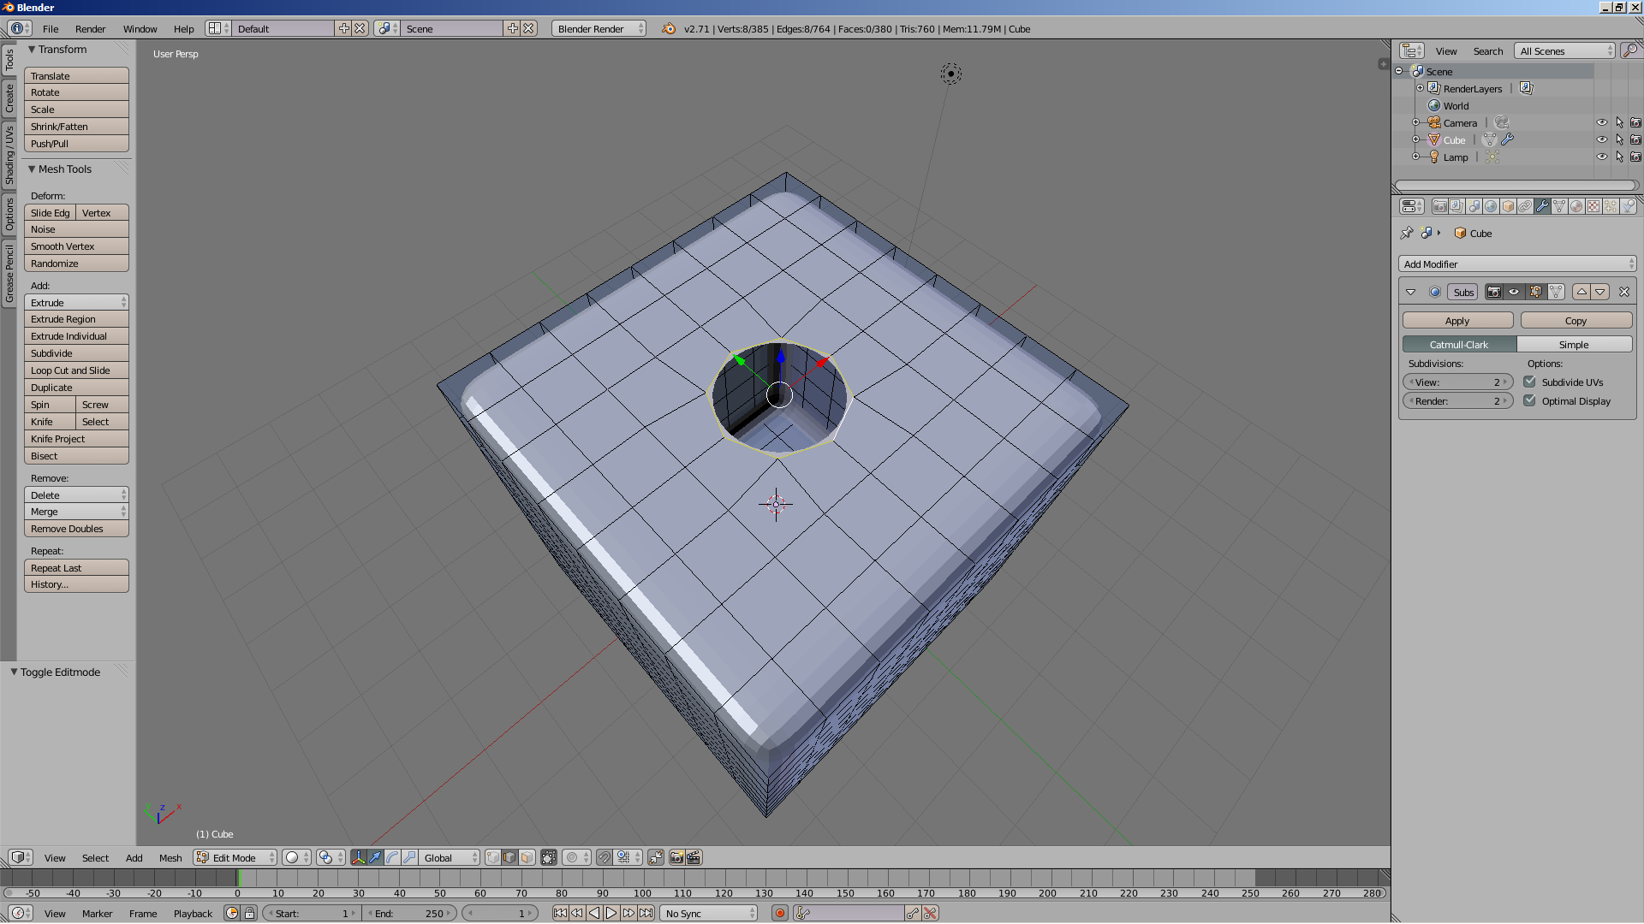Screen dimensions: 1644x924
Task: Open the World properties tab icon
Action: click(1491, 206)
